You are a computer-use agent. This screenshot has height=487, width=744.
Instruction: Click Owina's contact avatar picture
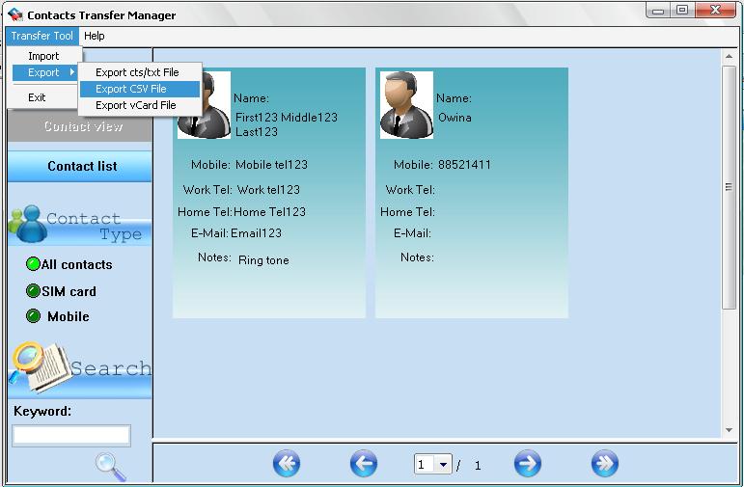406,105
